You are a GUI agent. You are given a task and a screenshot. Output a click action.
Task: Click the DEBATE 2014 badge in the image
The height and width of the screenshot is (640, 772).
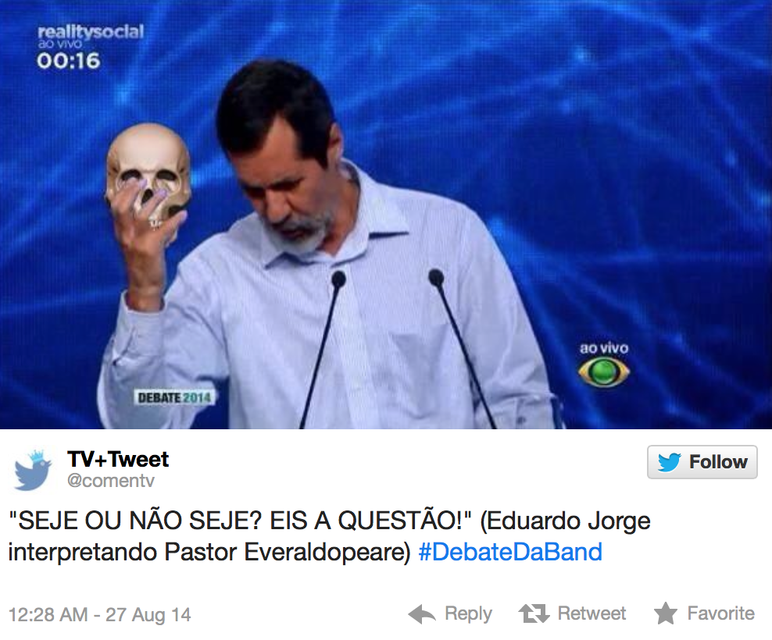coord(174,397)
